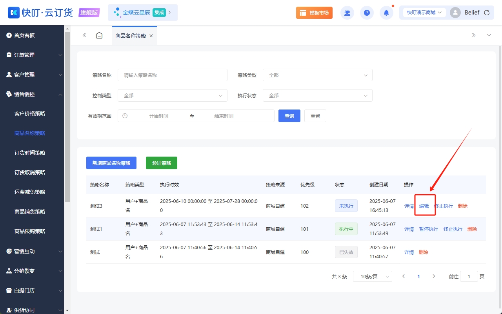Open the notification bell
The height and width of the screenshot is (314, 502).
tap(386, 13)
